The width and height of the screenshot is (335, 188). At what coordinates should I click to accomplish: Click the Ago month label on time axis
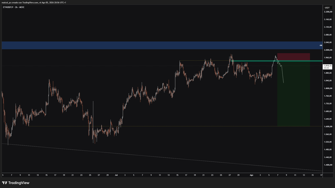(x=252, y=175)
